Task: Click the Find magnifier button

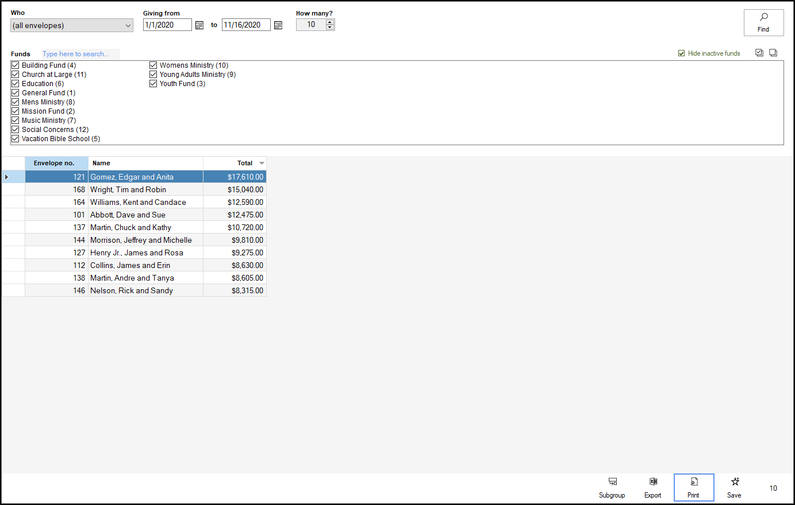Action: tap(763, 22)
